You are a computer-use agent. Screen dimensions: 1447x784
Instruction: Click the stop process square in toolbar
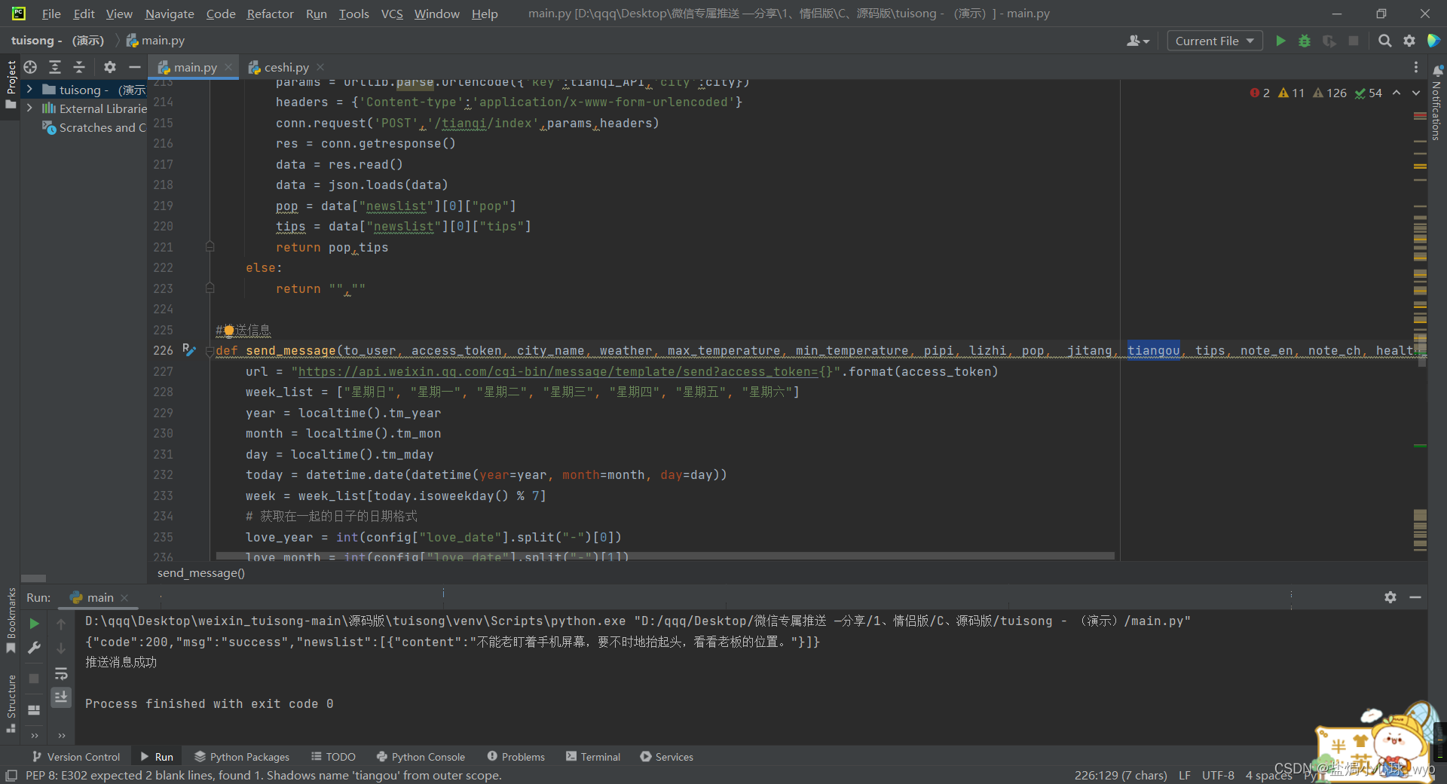coord(1354,41)
